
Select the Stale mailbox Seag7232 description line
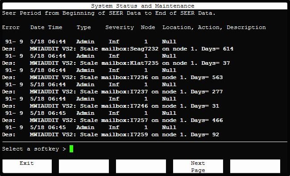[x=118, y=49]
